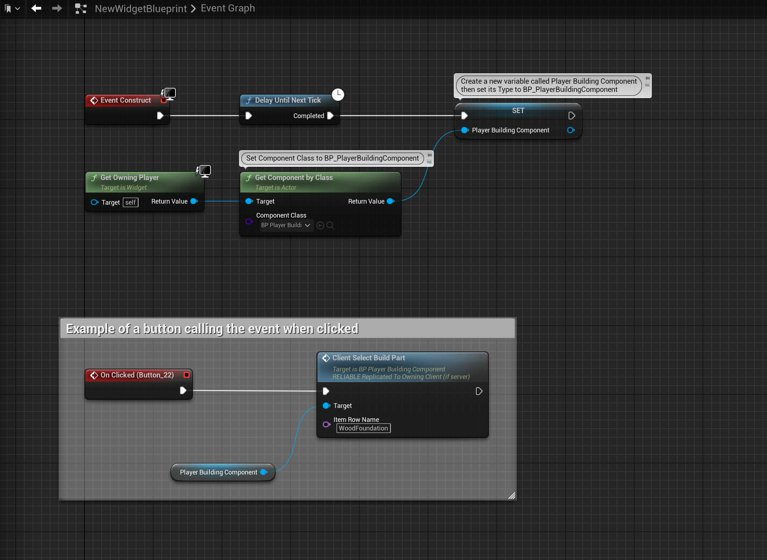
Task: Click the Component Class purple input pin
Action: 249,221
